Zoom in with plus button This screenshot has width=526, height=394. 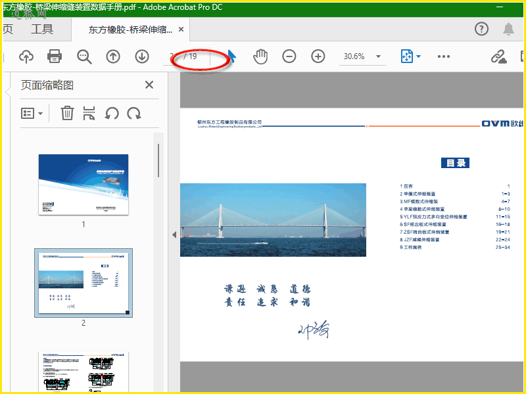pos(318,56)
